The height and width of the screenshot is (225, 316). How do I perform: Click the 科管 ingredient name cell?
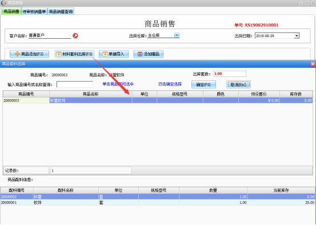click(x=66, y=197)
